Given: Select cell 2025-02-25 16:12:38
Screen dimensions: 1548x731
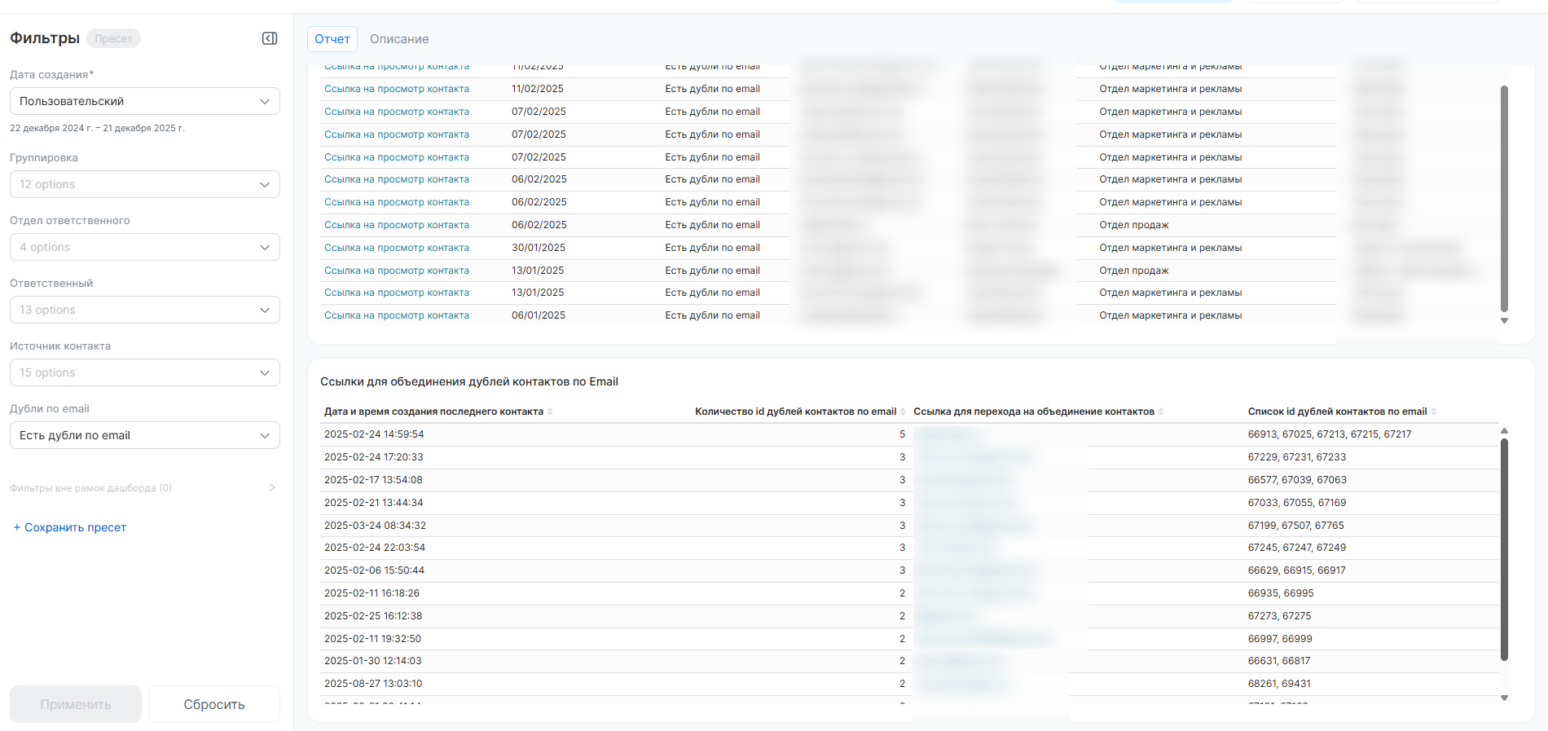Looking at the screenshot, I should coord(373,616).
